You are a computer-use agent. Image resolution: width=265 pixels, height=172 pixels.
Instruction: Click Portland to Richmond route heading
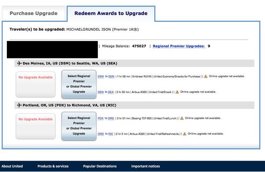click(x=69, y=105)
